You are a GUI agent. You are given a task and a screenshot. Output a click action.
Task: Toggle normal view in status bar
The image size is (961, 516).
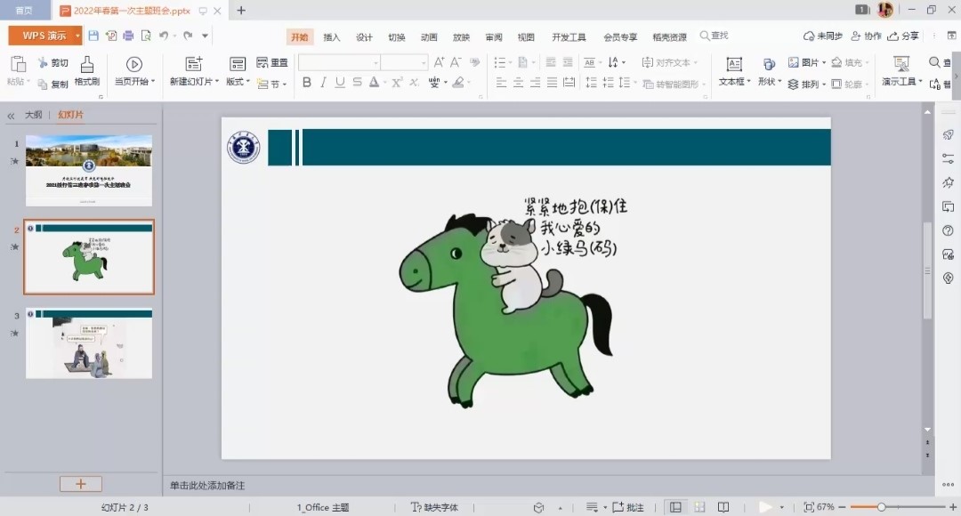pyautogui.click(x=675, y=507)
